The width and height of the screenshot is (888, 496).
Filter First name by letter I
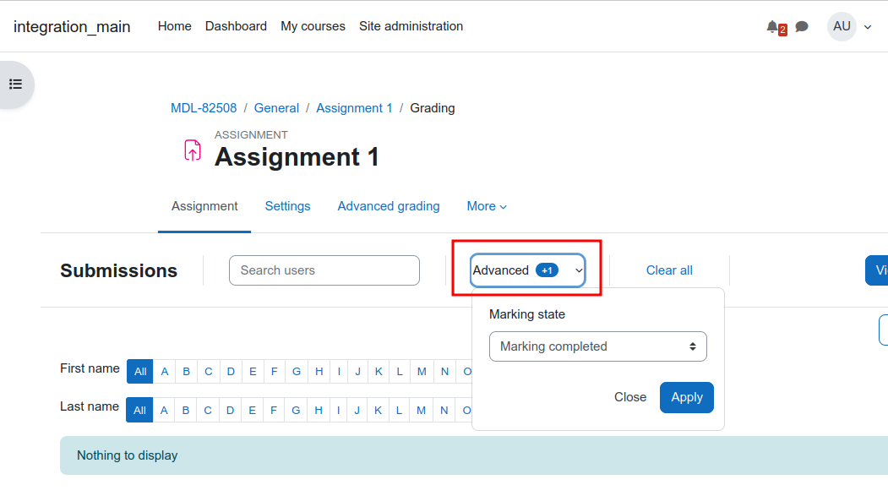point(339,372)
